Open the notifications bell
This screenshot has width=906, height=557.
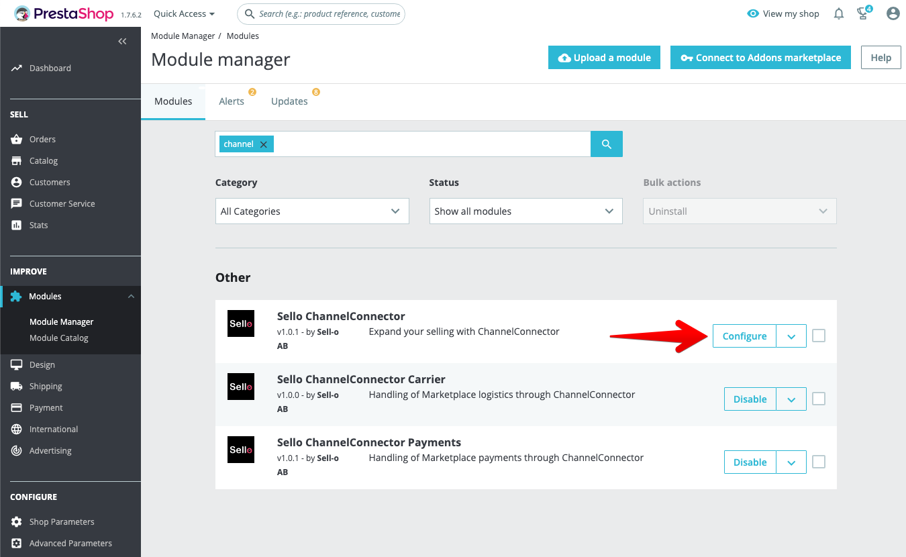pos(839,13)
